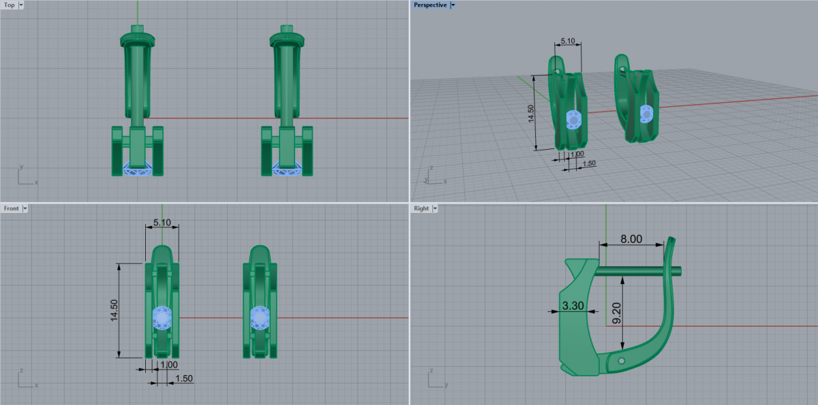Open the Top viewport dropdown arrow
818x405 pixels.
click(x=21, y=5)
